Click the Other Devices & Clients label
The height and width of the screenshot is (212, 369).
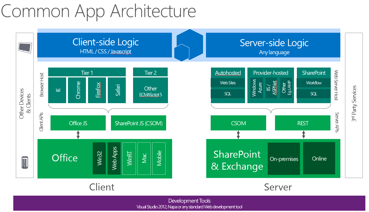[25, 103]
